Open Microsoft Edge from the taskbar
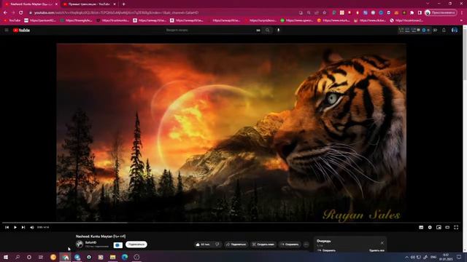The height and width of the screenshot is (262, 467). (125, 257)
